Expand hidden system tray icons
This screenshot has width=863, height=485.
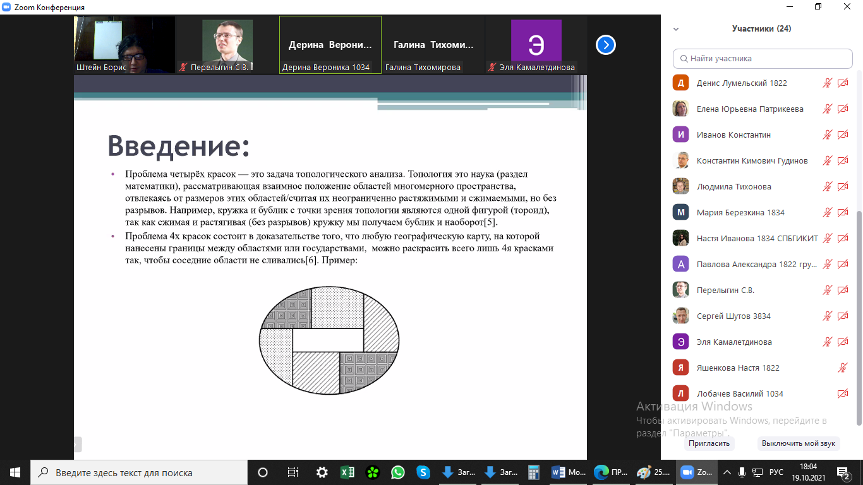tap(727, 472)
